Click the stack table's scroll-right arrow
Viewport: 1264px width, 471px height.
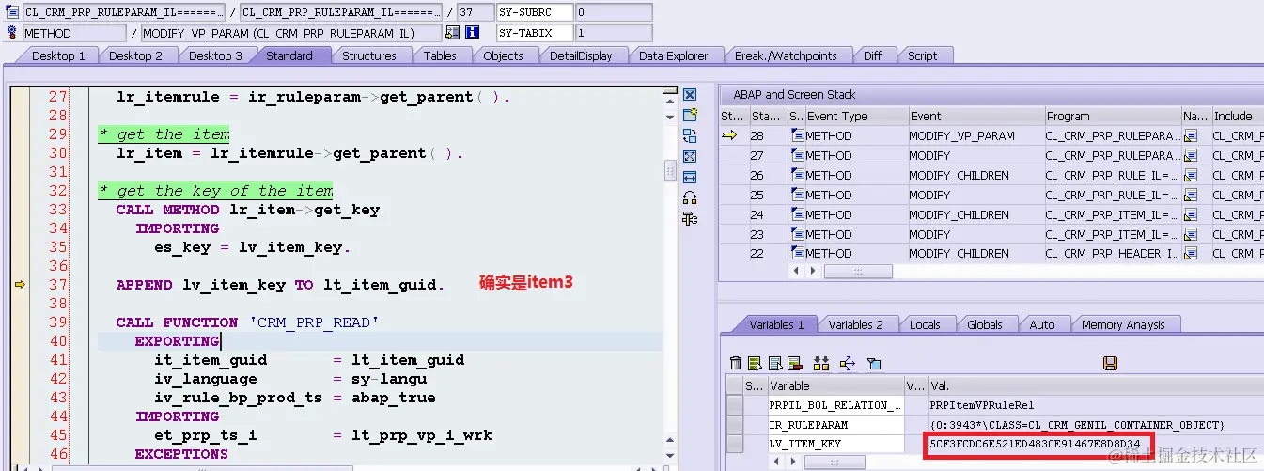click(814, 271)
